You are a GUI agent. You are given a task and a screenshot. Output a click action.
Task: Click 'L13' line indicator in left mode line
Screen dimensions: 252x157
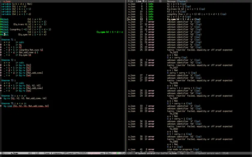[x=37, y=153]
